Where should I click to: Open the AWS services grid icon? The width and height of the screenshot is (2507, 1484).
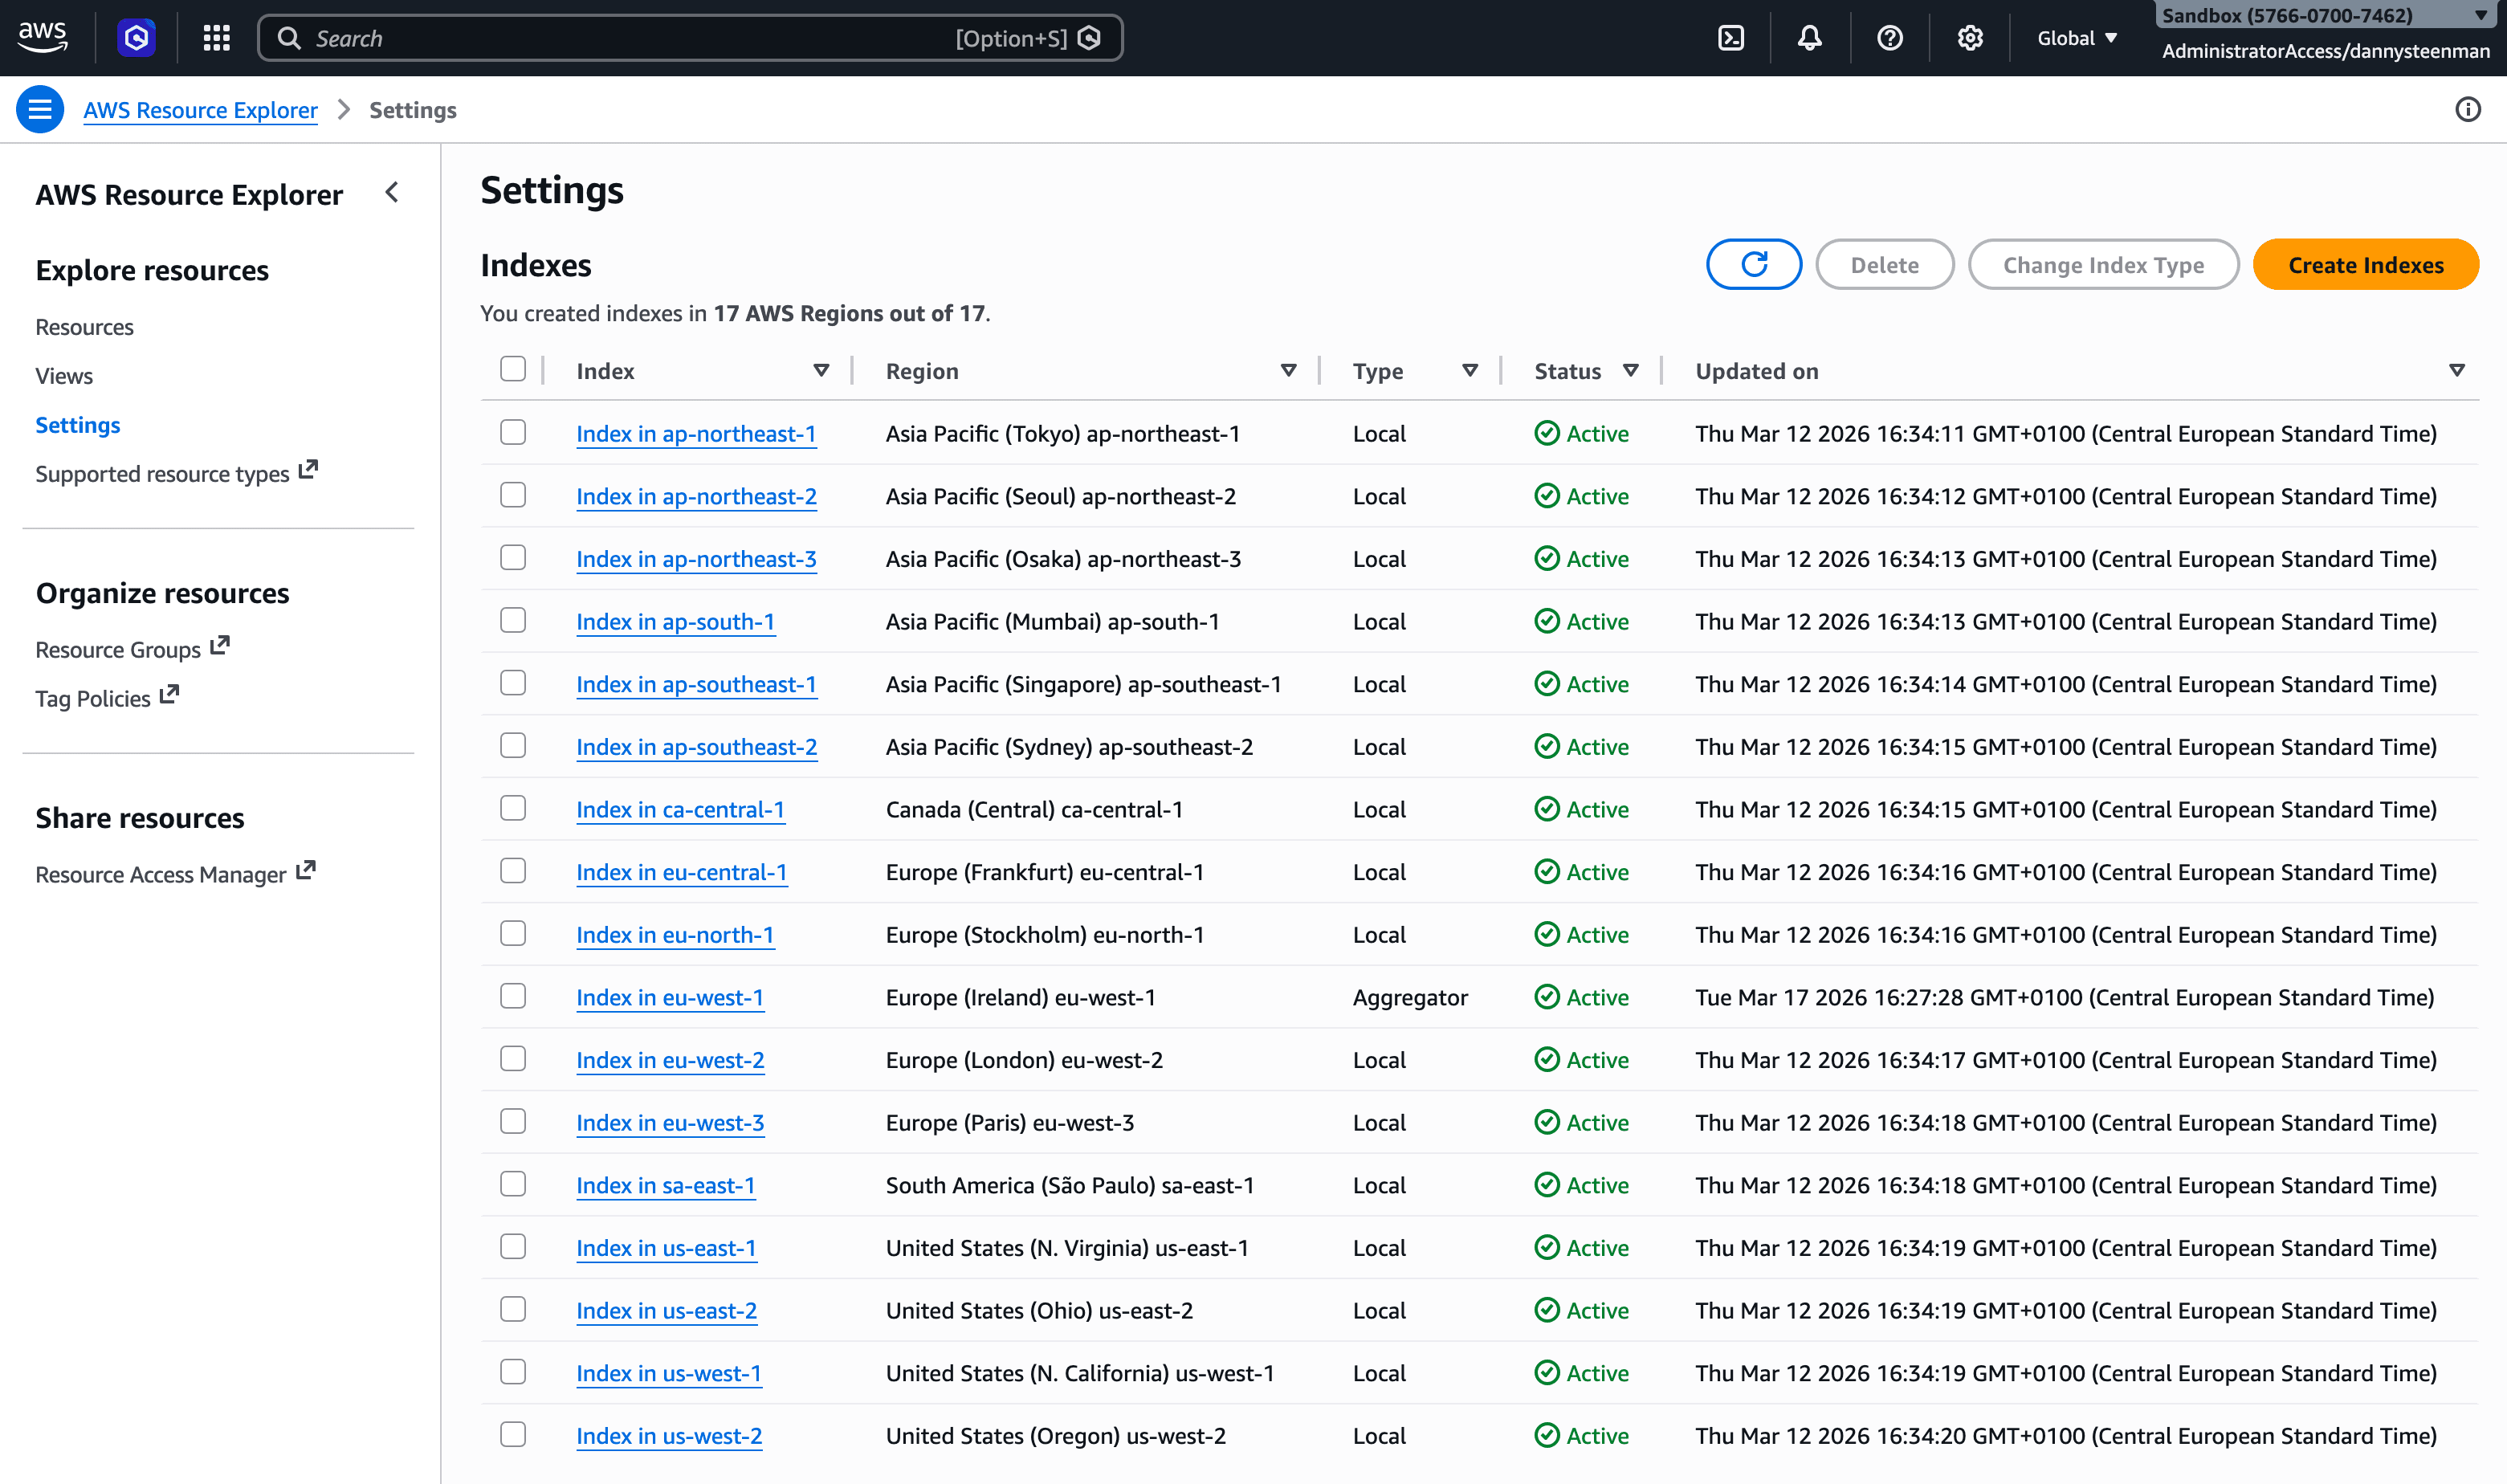(x=215, y=37)
